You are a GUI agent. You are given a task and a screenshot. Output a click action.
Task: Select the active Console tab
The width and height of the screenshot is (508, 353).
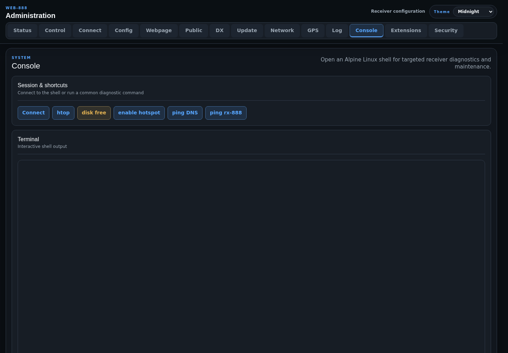coord(367,31)
